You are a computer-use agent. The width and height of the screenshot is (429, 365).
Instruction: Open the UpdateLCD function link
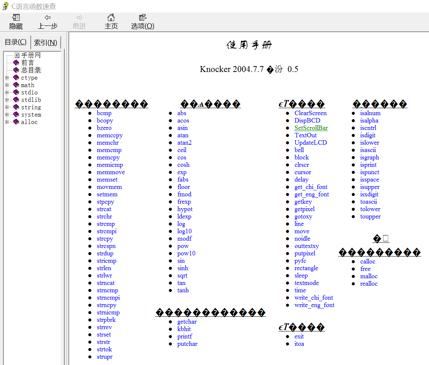click(x=310, y=142)
